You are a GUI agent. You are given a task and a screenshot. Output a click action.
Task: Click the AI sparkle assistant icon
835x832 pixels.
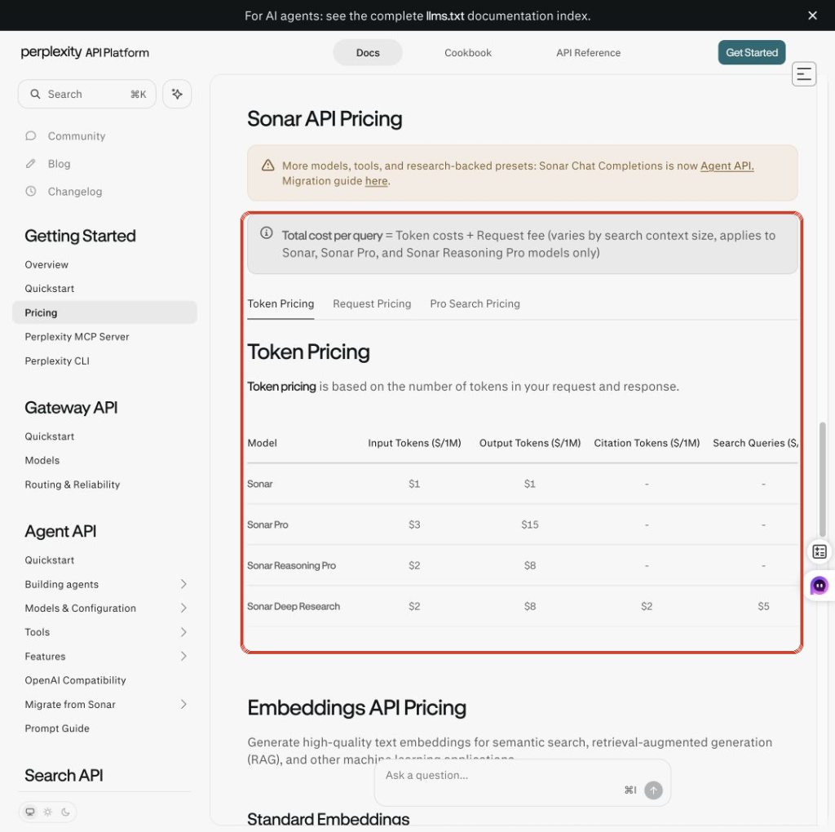pyautogui.click(x=177, y=95)
